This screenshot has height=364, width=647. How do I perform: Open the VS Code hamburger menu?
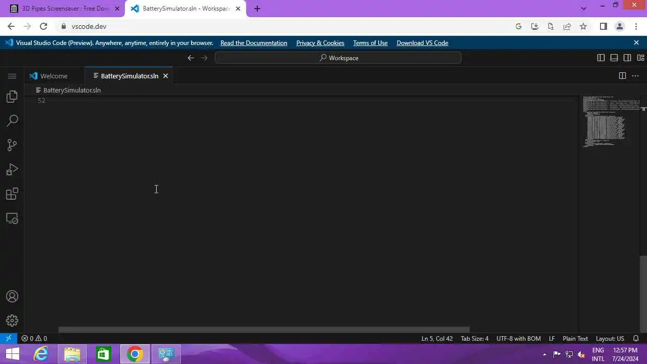[x=12, y=76]
